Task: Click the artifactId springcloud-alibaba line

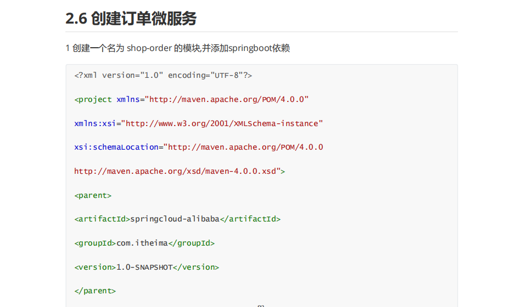Action: tap(177, 219)
